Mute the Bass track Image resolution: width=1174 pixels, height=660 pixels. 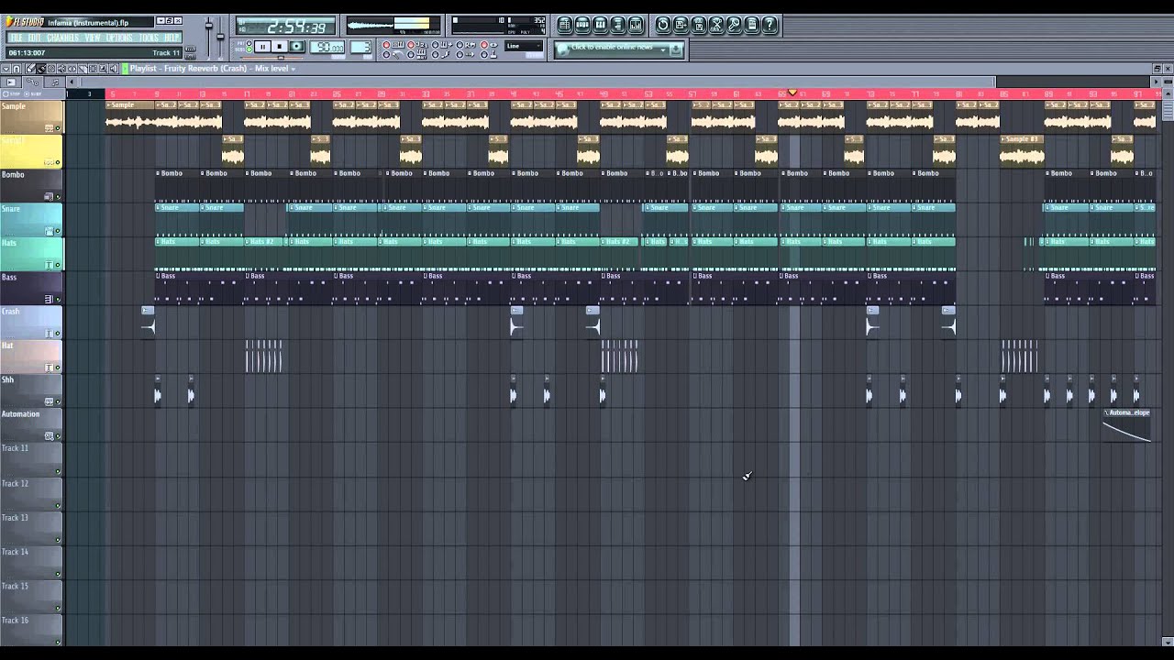[x=58, y=299]
